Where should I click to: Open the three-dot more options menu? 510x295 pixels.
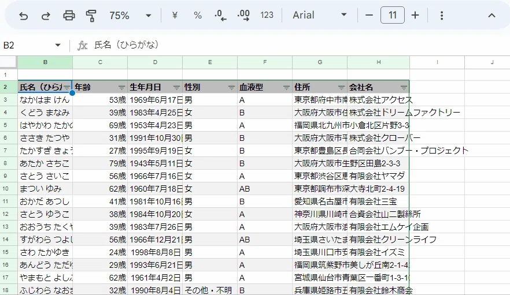coord(441,15)
